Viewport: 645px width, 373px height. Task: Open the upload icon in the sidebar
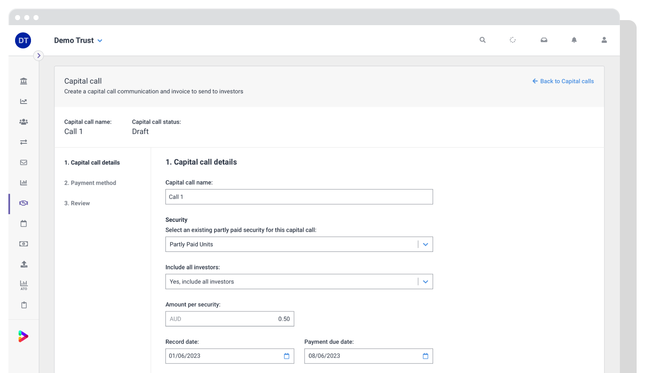(23, 264)
